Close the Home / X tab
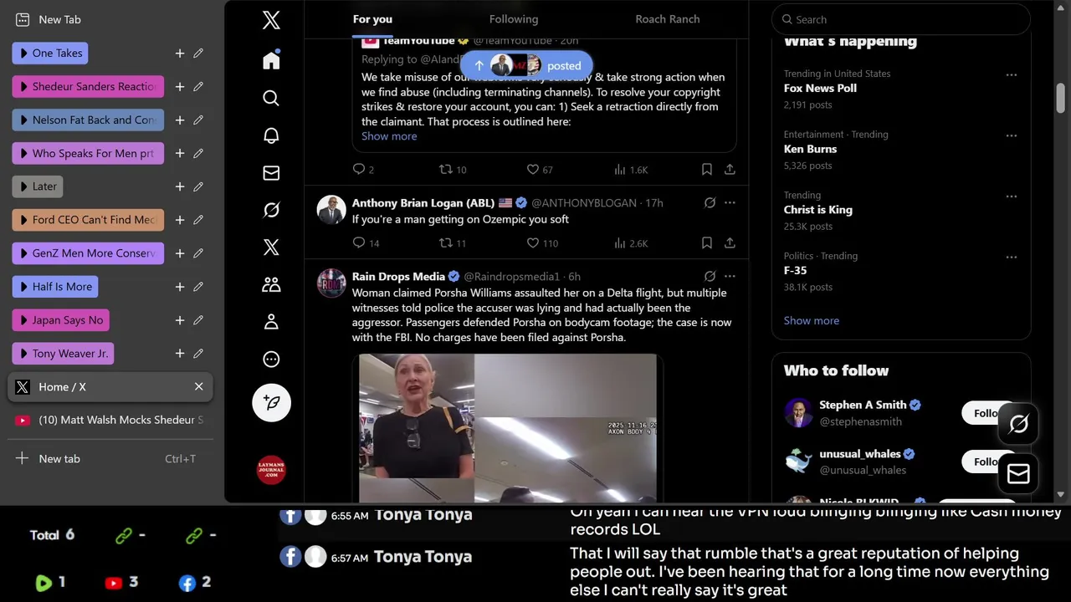The image size is (1071, 602). [199, 387]
